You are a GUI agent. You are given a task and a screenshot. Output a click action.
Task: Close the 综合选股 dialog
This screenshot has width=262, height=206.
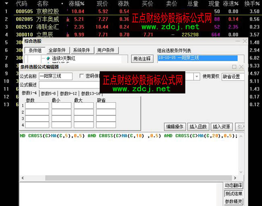[x=245, y=41]
